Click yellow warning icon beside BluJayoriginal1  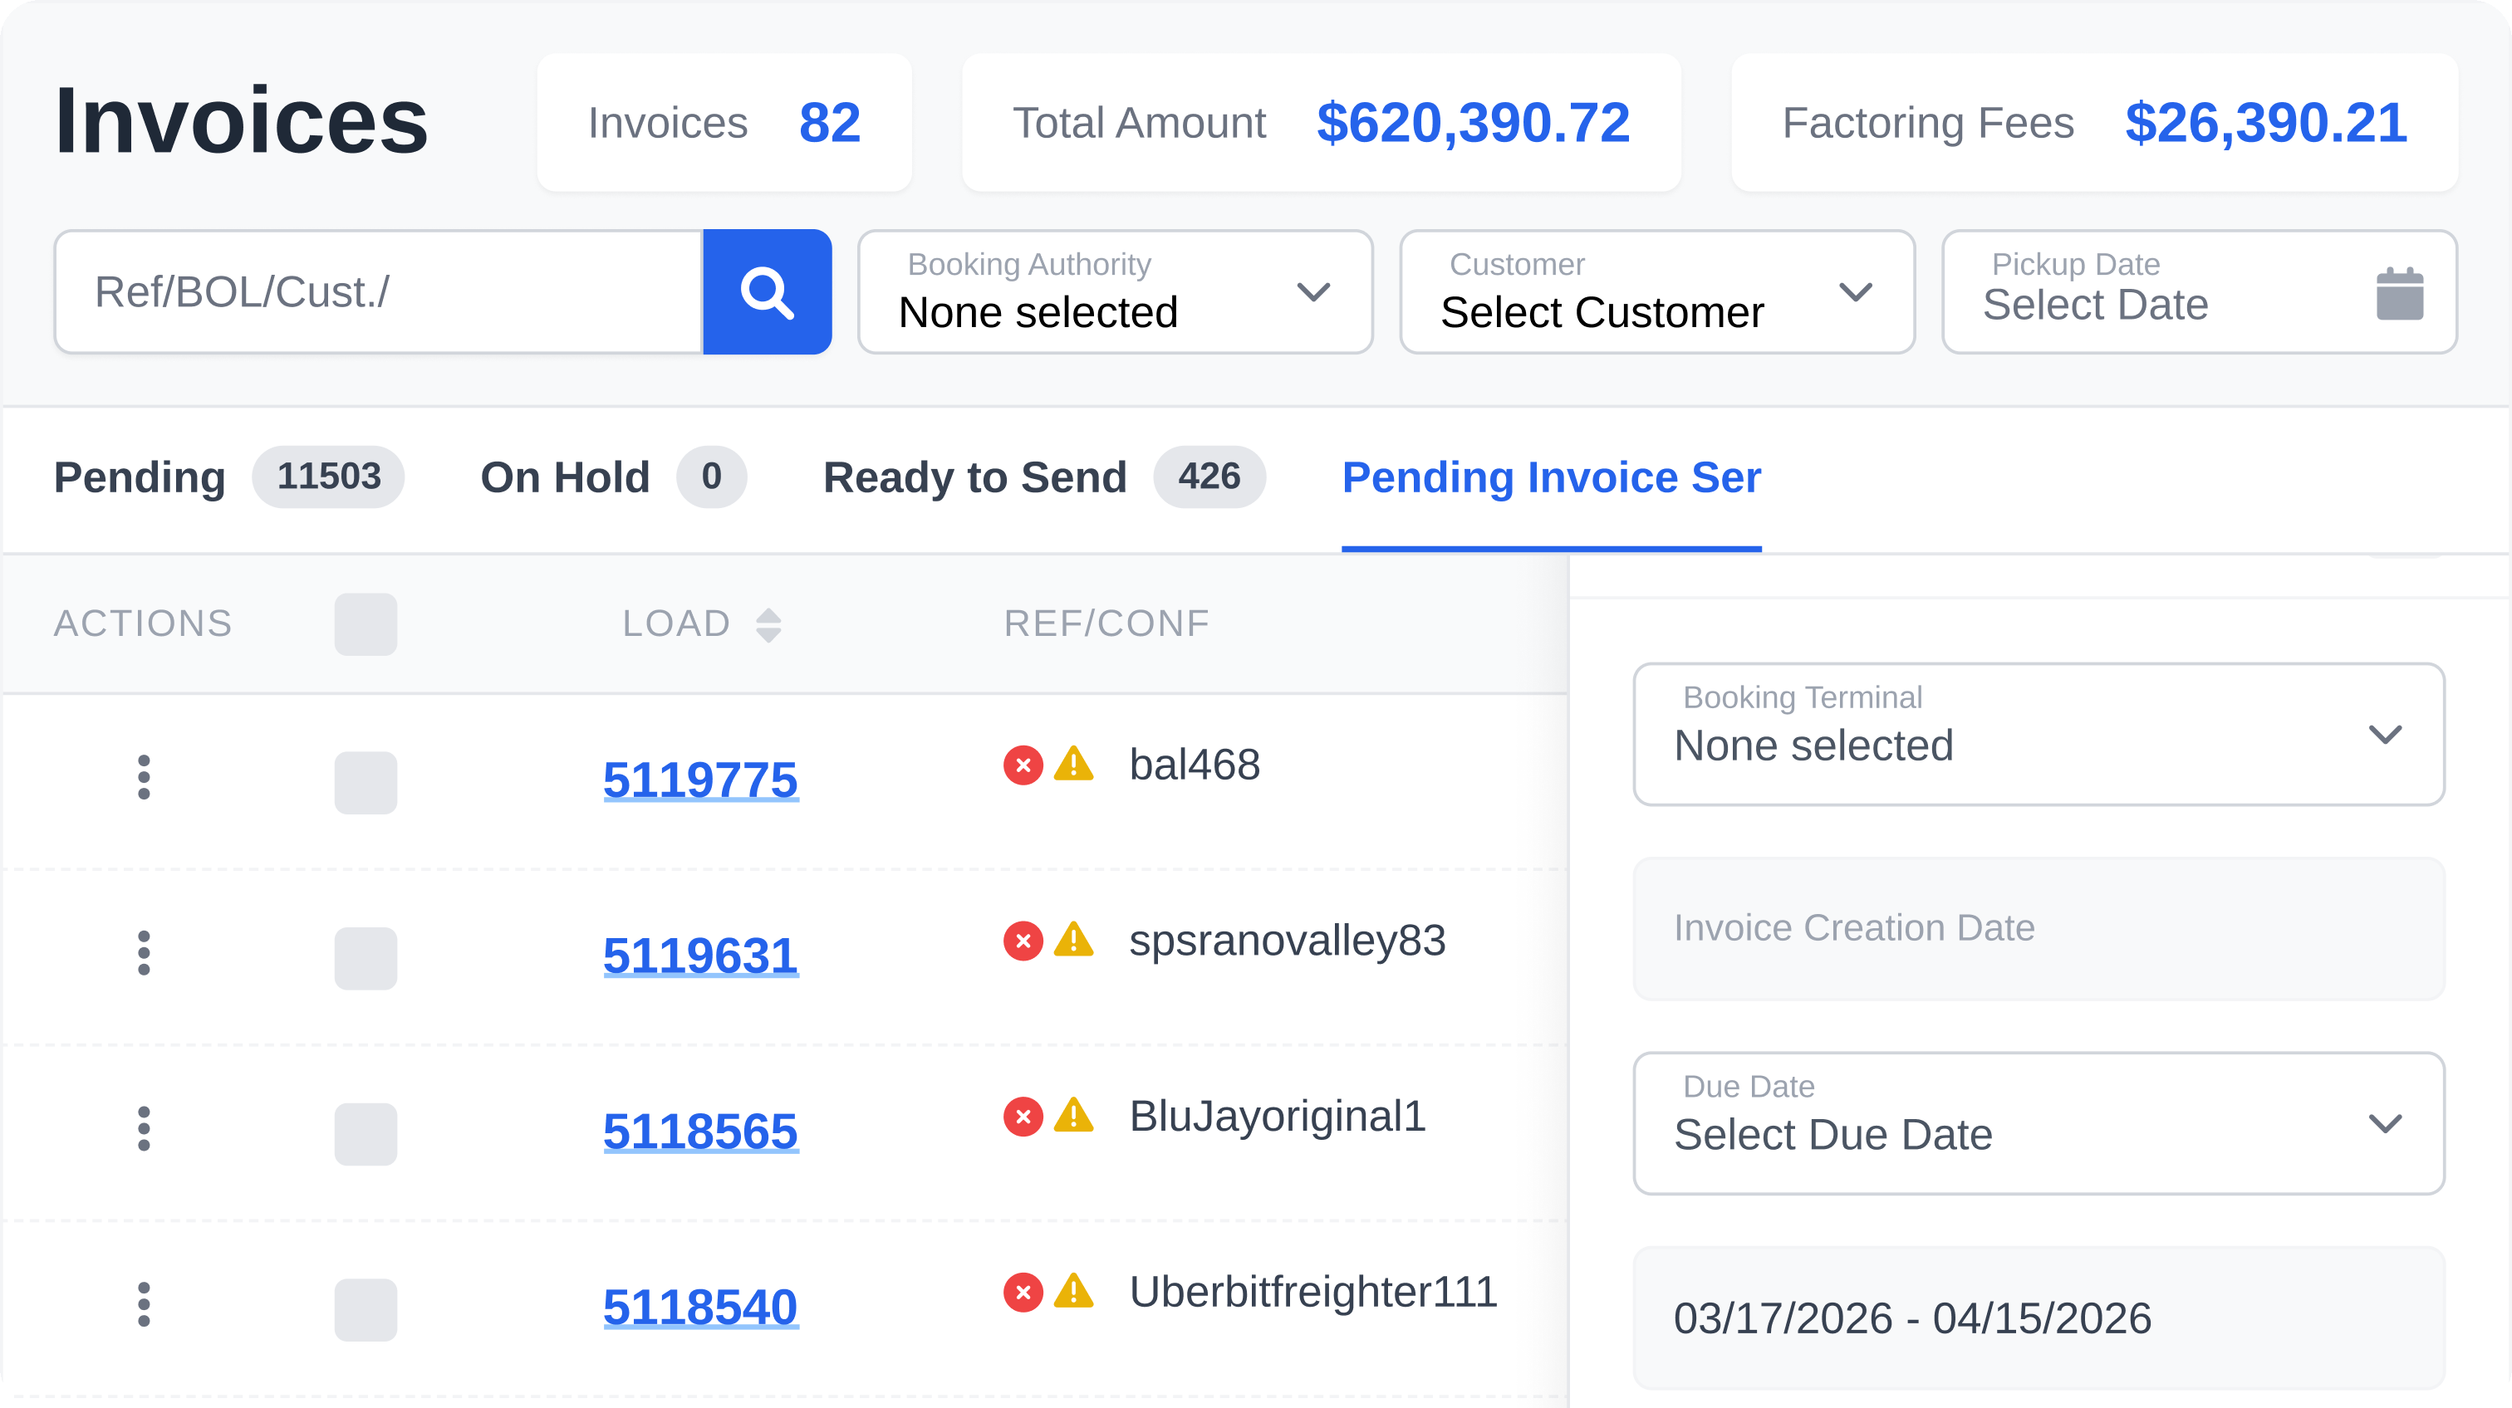pyautogui.click(x=1073, y=1115)
